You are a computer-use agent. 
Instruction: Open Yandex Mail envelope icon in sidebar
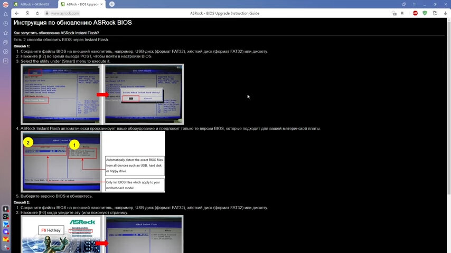click(5, 239)
